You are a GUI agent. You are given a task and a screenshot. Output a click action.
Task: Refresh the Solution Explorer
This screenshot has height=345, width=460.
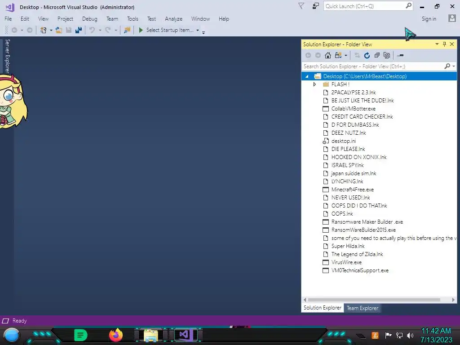point(367,55)
